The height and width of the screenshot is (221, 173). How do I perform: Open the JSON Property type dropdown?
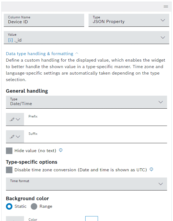click(127, 20)
